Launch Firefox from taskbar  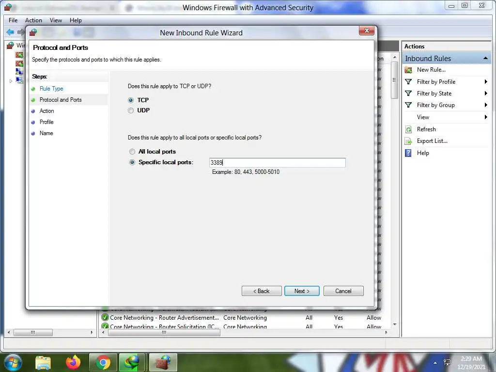73,362
